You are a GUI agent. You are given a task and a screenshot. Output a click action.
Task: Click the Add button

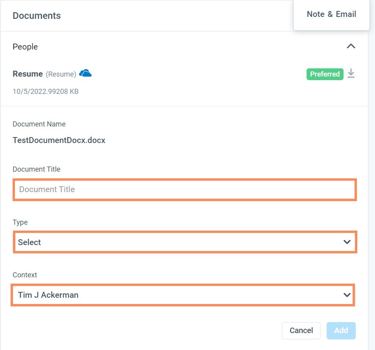tap(341, 331)
